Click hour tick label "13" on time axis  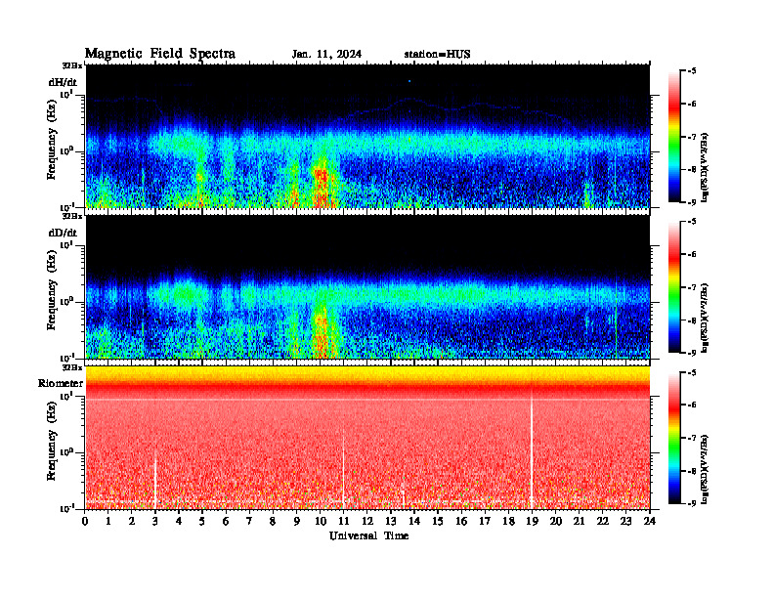pyautogui.click(x=391, y=521)
